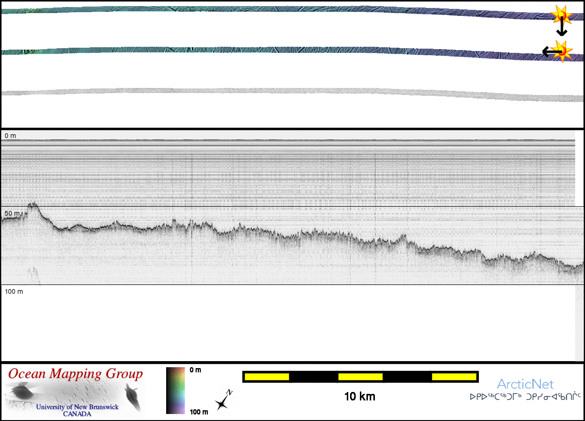This screenshot has width=585, height=421.
Task: Click the left ship silhouette in the logo
Action: click(x=20, y=391)
